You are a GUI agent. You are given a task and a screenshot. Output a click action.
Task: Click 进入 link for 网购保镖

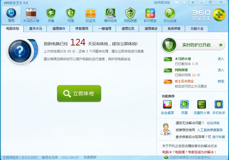point(221,70)
